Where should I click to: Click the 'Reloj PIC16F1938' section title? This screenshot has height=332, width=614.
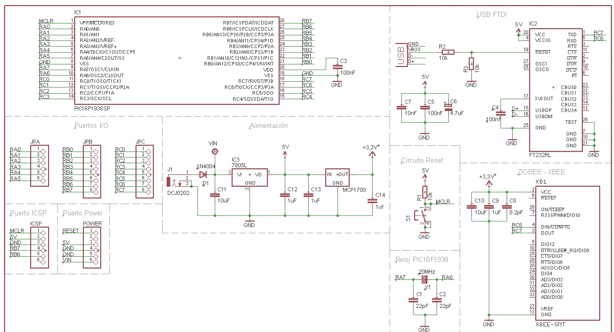(x=421, y=260)
